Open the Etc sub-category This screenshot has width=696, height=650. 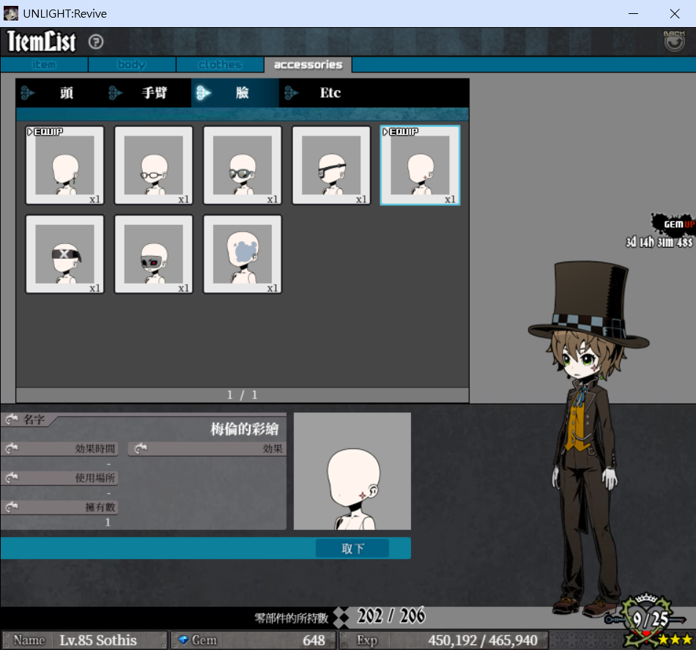(323, 93)
